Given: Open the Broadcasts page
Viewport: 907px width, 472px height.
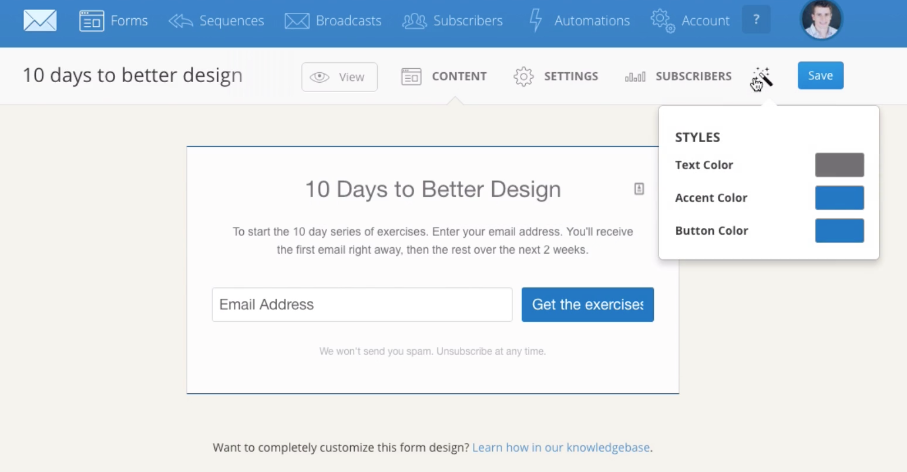Looking at the screenshot, I should 333,21.
